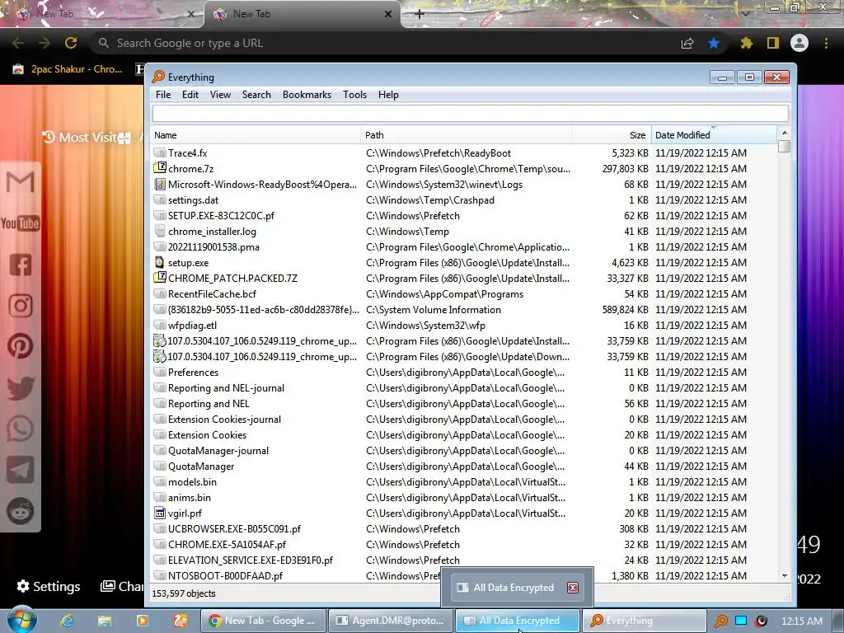Viewport: 844px width, 633px height.
Task: Open Facebook shortcut in sidebar
Action: [x=20, y=265]
